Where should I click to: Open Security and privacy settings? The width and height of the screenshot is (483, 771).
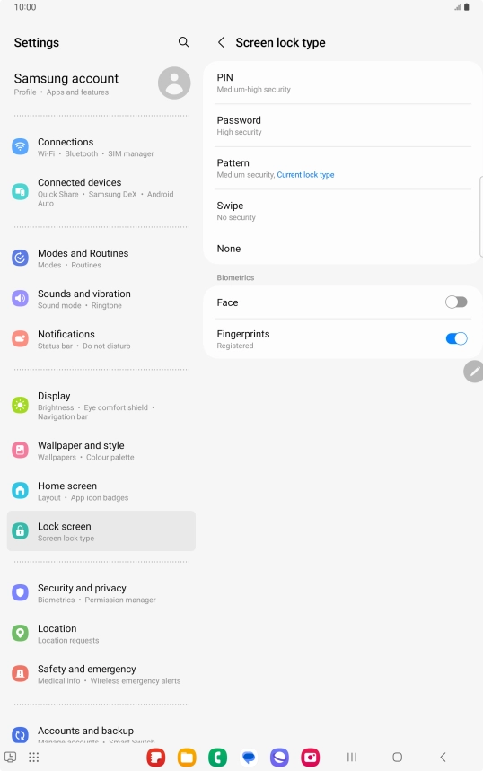point(101,593)
